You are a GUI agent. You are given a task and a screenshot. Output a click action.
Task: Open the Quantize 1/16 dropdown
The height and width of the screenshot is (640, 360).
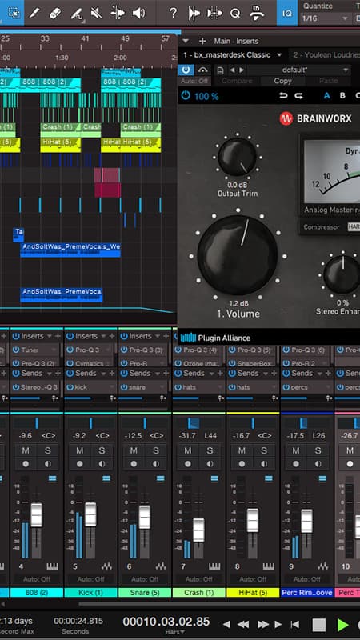click(326, 18)
